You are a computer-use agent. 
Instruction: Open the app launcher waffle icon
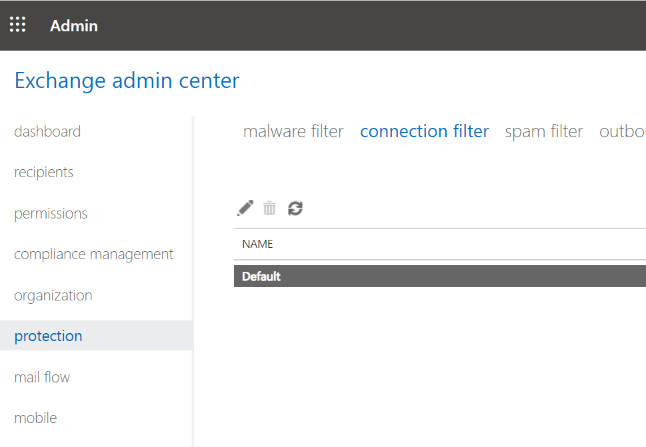pos(18,25)
